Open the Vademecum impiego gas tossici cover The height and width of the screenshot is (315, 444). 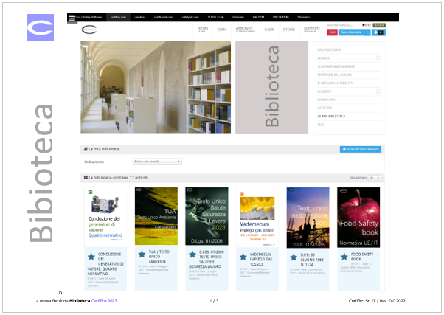[257, 217]
